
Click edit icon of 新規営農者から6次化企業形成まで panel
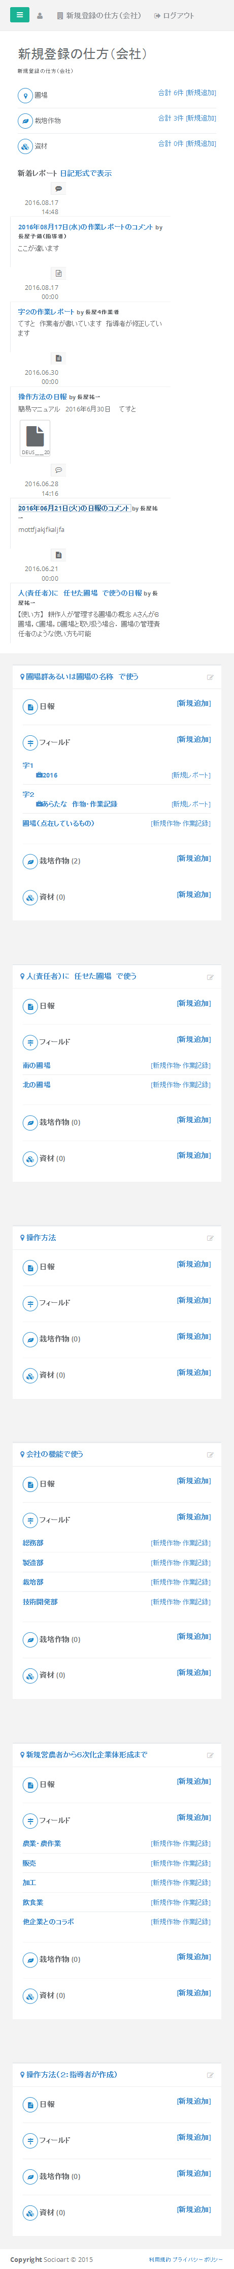210,1755
